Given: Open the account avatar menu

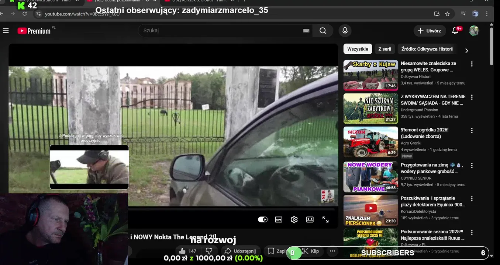Looking at the screenshot, I should point(474,31).
